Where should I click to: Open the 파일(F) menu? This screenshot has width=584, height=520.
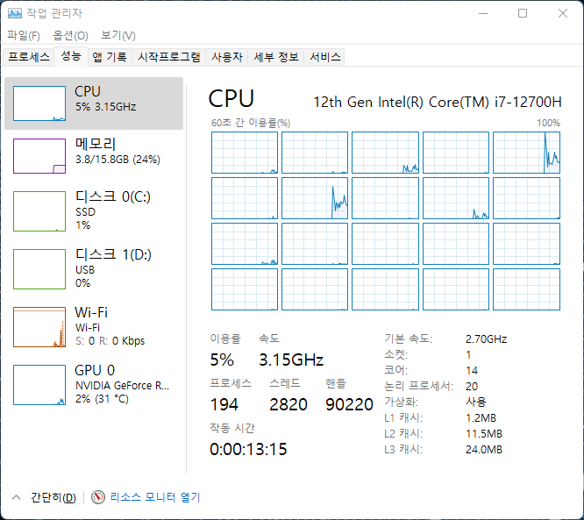(24, 35)
